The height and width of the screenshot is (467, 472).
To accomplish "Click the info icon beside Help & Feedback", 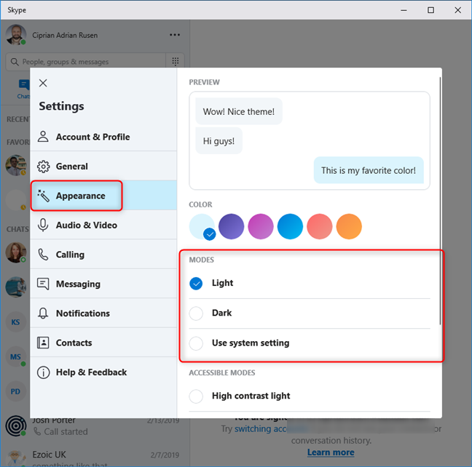I will 44,372.
